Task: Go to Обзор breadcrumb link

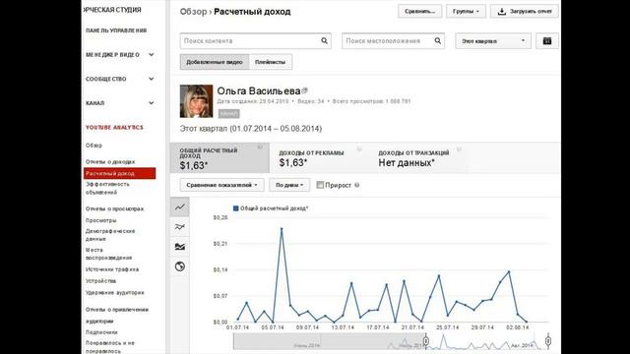Action: coord(193,12)
